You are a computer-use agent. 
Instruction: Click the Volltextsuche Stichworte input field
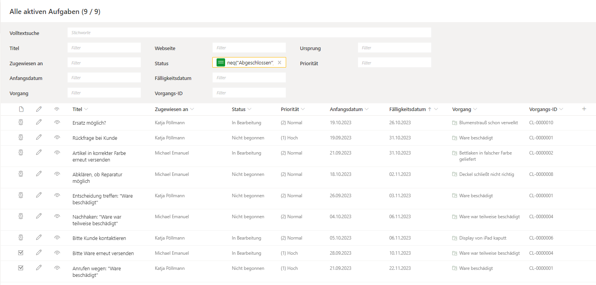point(249,33)
